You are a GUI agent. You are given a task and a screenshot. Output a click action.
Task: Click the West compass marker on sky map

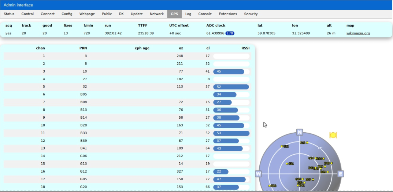point(258,174)
